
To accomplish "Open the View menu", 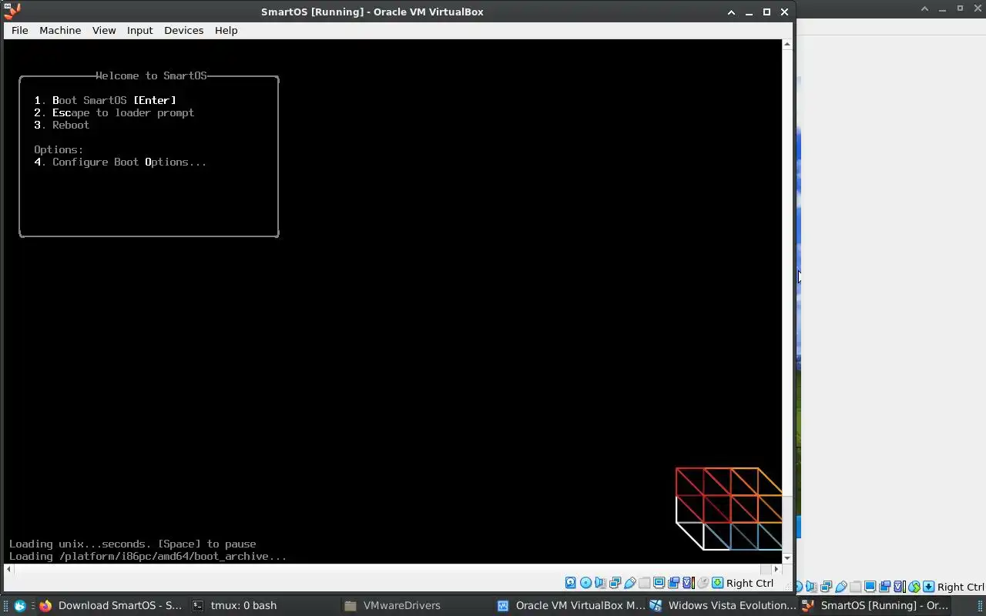I will (x=104, y=30).
